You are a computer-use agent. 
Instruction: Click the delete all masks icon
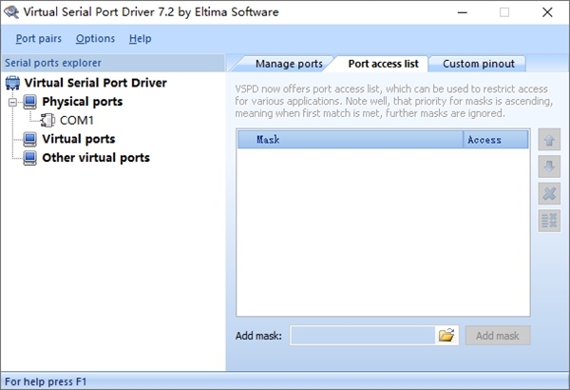tap(549, 221)
